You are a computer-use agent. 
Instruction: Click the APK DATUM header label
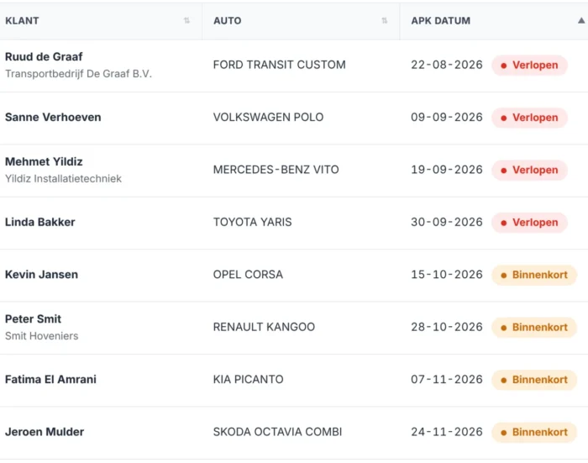tap(441, 21)
